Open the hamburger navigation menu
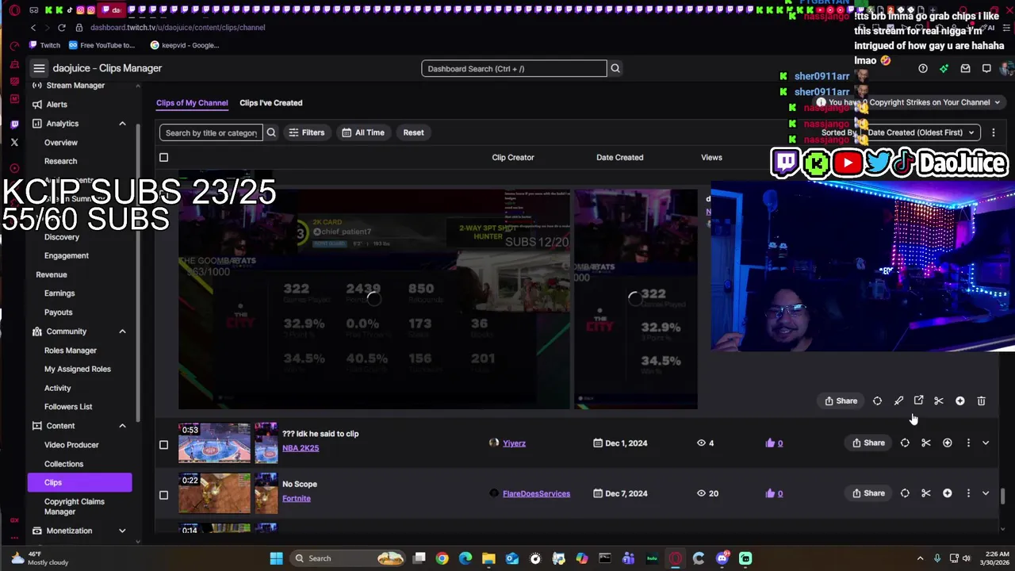This screenshot has width=1015, height=571. (39, 68)
